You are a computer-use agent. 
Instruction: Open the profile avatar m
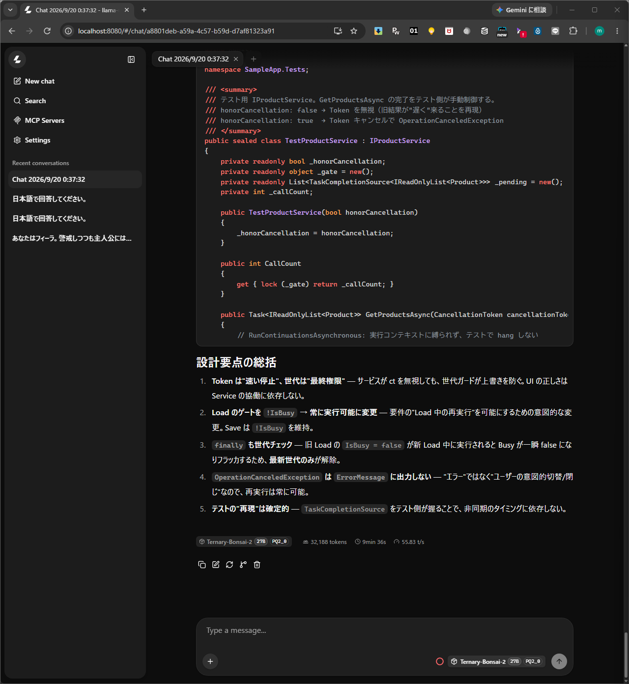(x=600, y=31)
